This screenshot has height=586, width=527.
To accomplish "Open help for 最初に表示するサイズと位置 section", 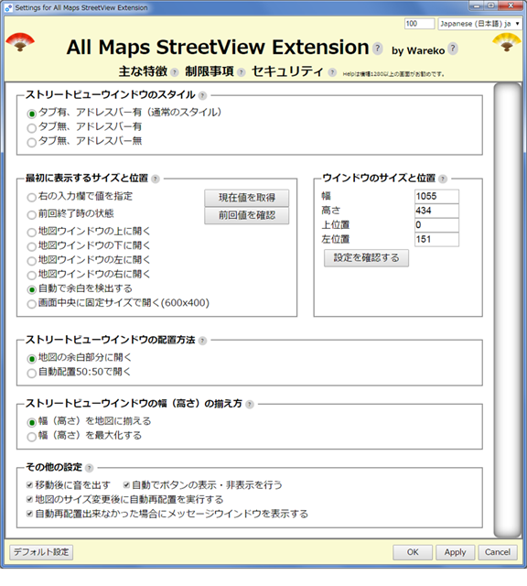I will click(x=156, y=179).
